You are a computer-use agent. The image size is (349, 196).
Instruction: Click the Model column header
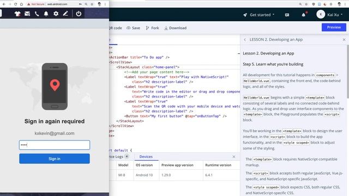click(123, 165)
